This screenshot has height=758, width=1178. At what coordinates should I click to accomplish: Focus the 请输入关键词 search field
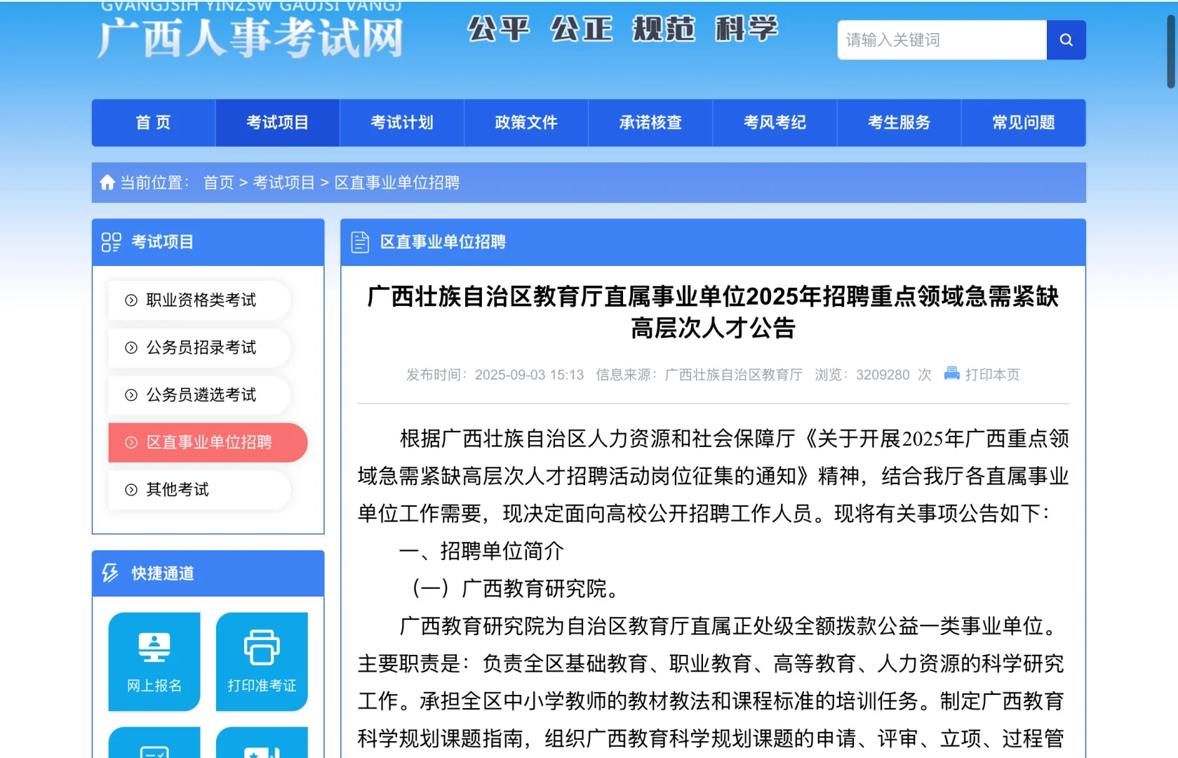pos(942,40)
